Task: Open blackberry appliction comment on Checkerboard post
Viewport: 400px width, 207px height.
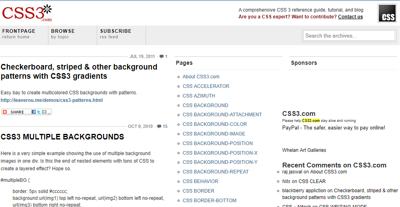Action: pyautogui.click(x=340, y=194)
